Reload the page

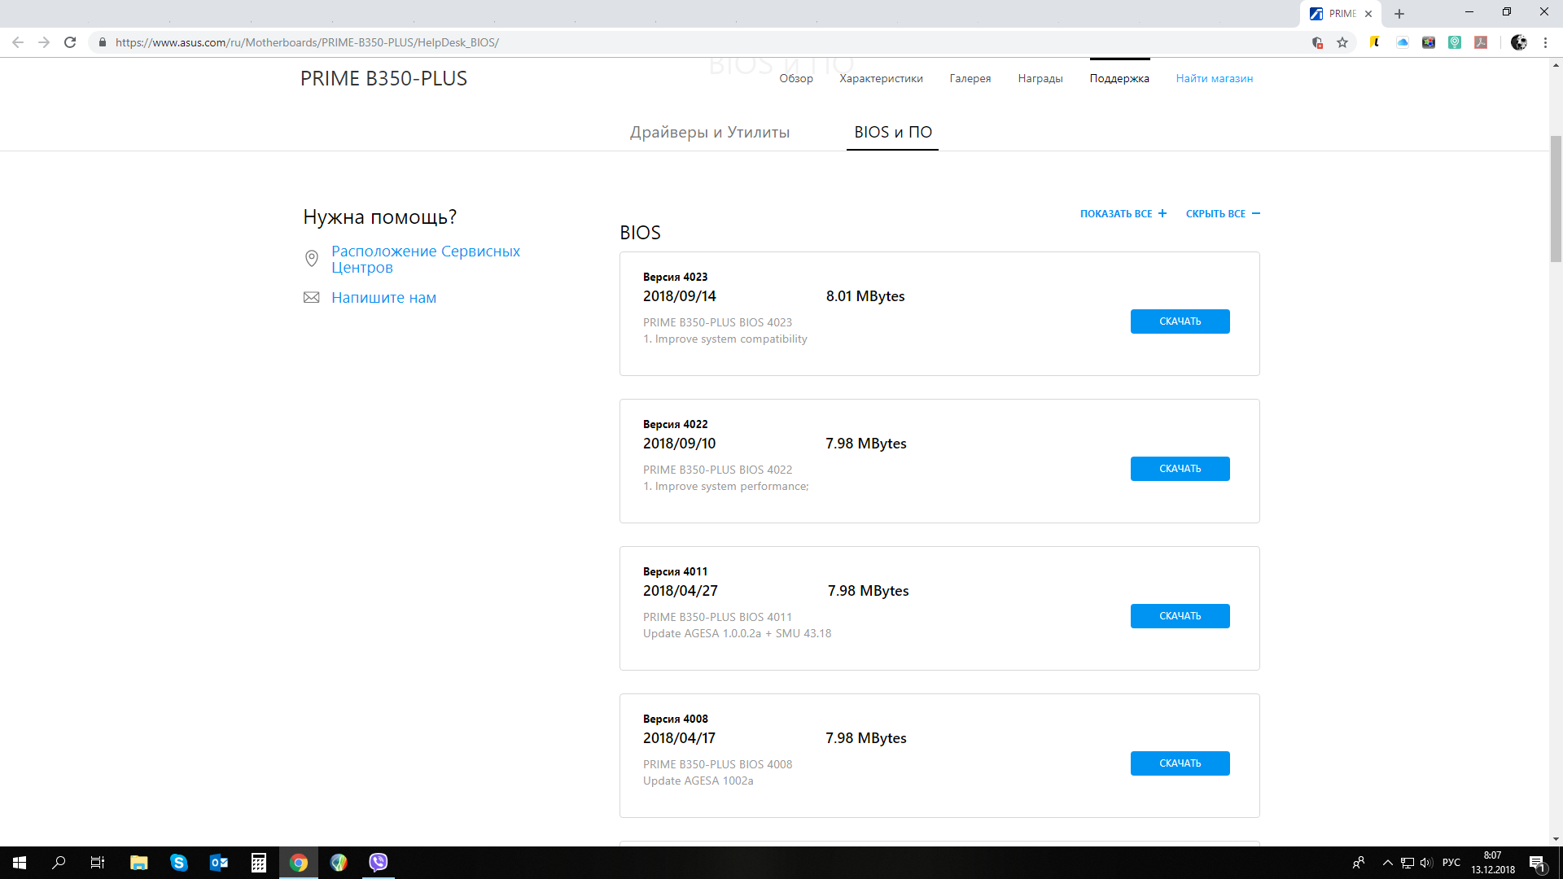[70, 42]
